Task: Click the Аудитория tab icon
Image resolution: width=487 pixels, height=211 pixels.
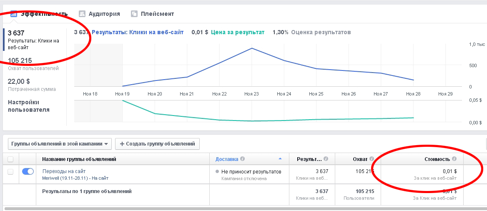Action: pyautogui.click(x=82, y=14)
